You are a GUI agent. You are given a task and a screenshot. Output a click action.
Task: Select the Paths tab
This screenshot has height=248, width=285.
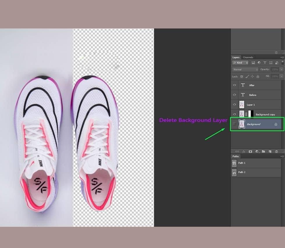[236, 156]
